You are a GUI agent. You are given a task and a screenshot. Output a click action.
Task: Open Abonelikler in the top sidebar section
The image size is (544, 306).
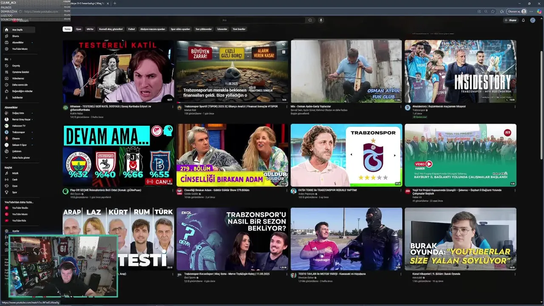pyautogui.click(x=18, y=42)
